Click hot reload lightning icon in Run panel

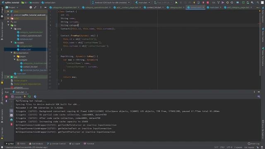point(25,96)
